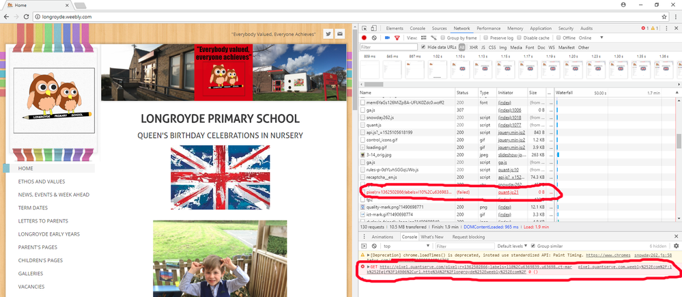
Task: Activate the inspect element picker icon
Action: [x=365, y=28]
